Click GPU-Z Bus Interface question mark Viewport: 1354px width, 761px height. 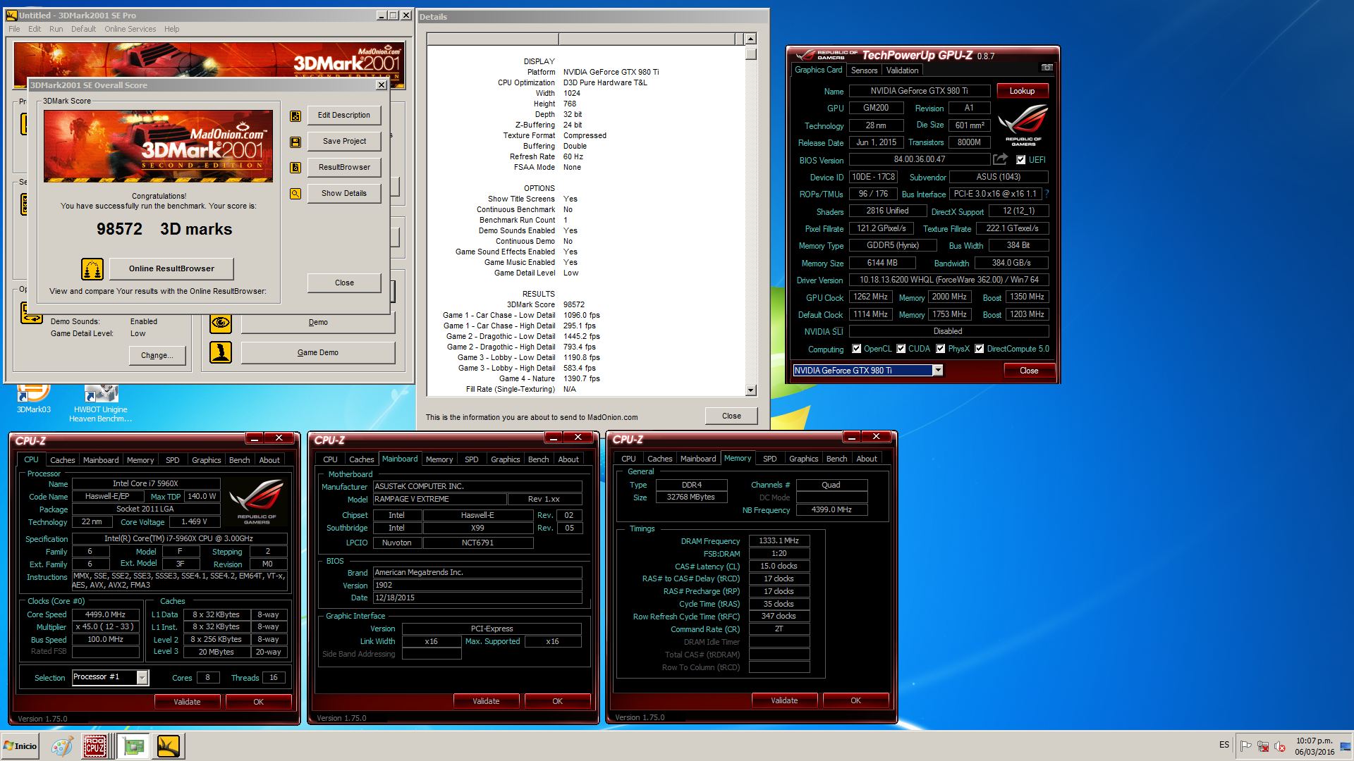tap(1047, 194)
